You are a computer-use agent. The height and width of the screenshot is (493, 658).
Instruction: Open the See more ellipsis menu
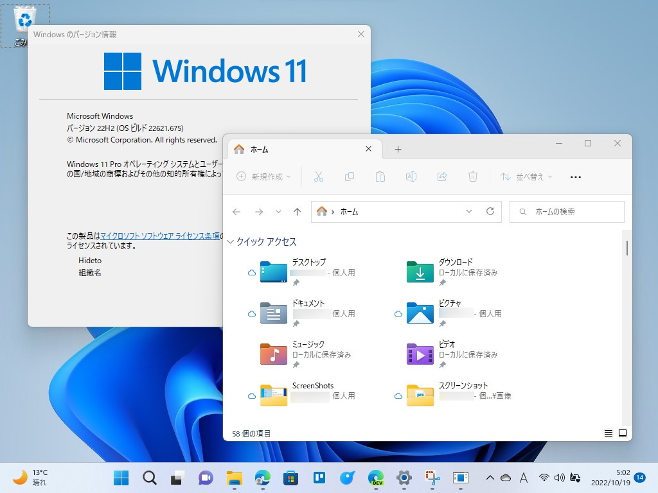(x=575, y=177)
